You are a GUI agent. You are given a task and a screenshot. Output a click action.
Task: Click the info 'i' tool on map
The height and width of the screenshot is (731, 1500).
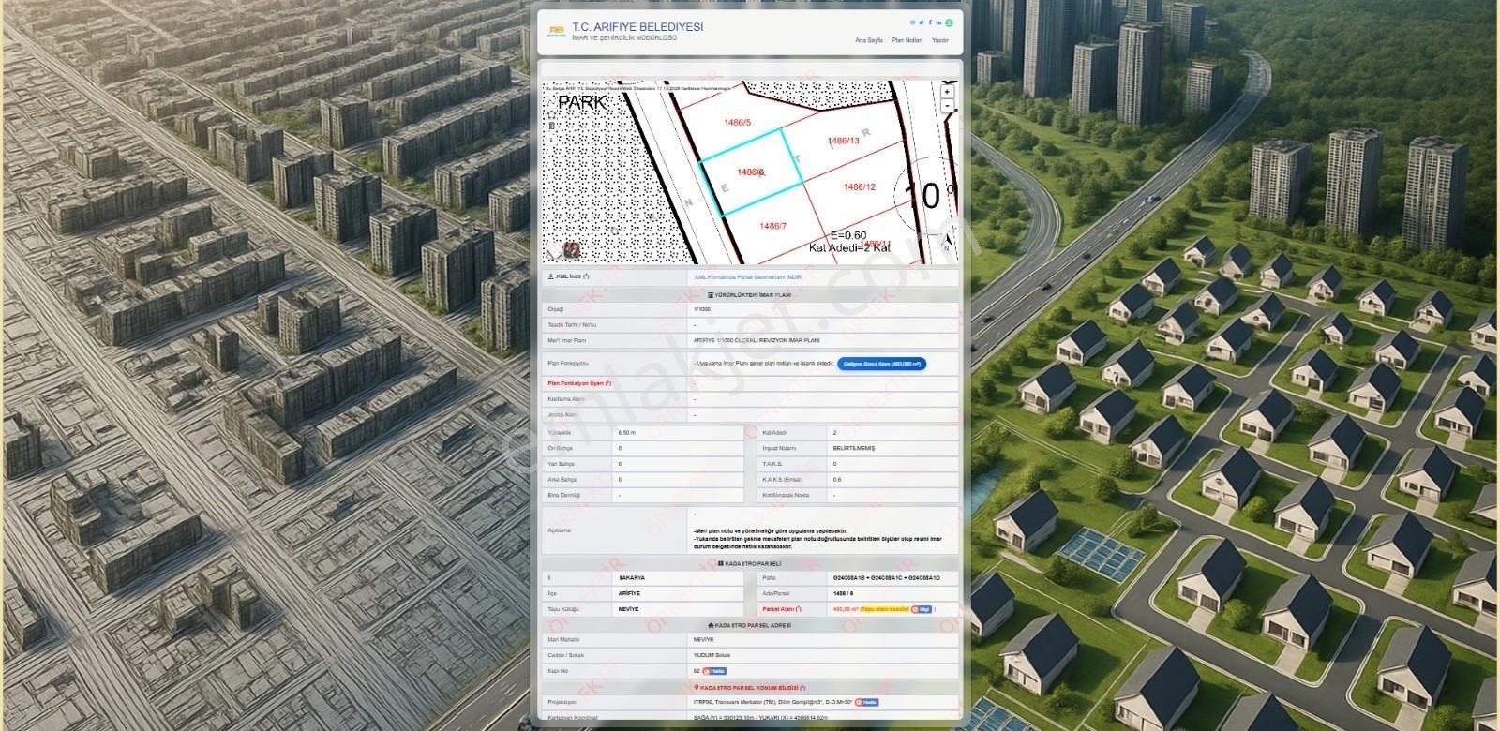point(551,140)
